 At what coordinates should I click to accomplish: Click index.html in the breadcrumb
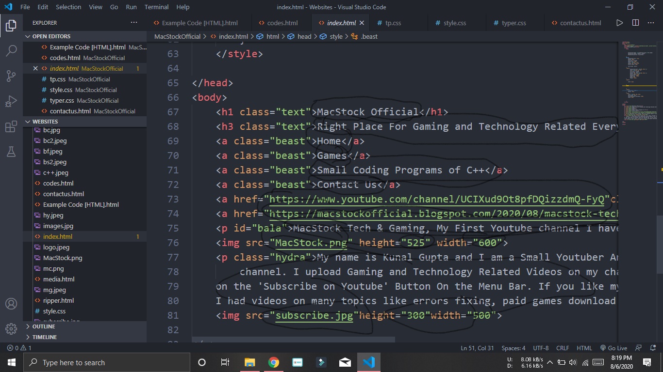(233, 36)
